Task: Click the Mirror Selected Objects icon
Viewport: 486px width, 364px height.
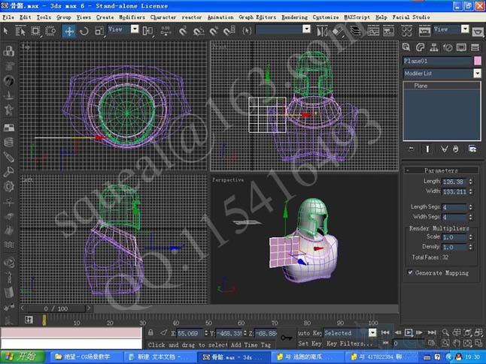Action: click(322, 32)
